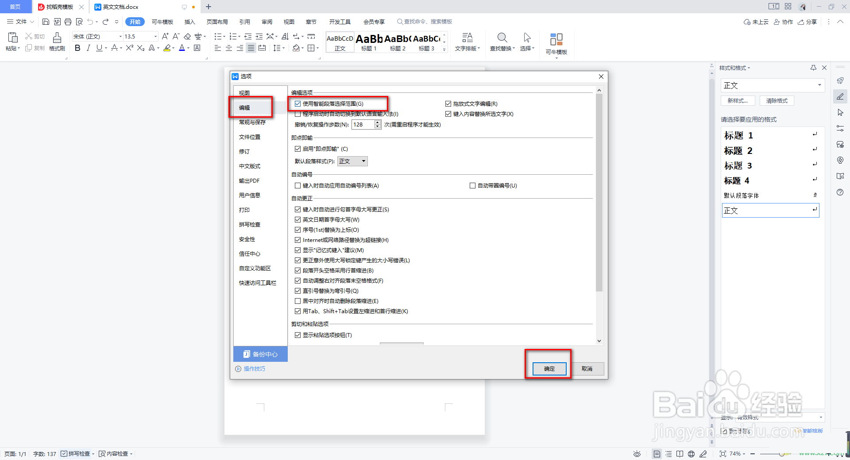The height and width of the screenshot is (460, 850).
Task: Select the 编辑 category in options dialog
Action: [x=244, y=107]
